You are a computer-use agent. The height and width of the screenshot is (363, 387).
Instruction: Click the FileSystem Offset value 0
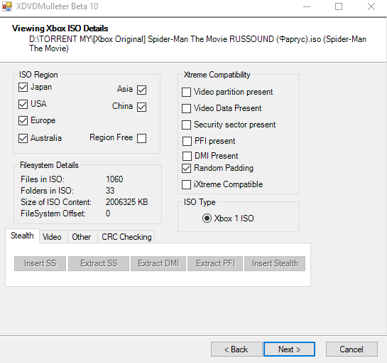tap(108, 214)
